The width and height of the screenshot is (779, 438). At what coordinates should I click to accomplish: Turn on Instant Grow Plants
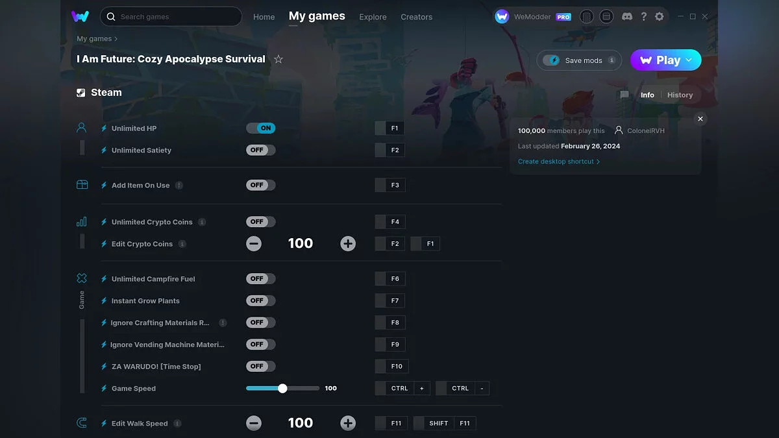point(261,301)
